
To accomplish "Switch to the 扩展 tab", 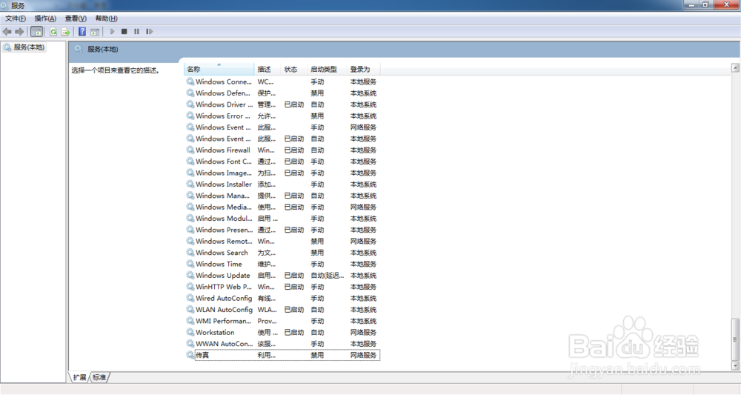I will [x=79, y=377].
